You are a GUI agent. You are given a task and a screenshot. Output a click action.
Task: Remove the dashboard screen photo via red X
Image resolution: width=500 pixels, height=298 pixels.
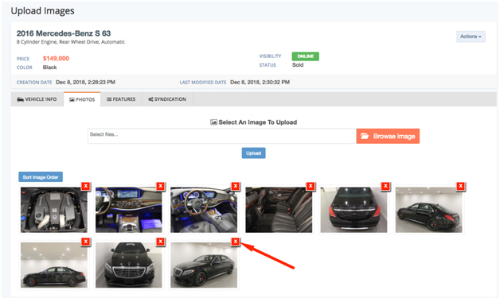(160, 186)
